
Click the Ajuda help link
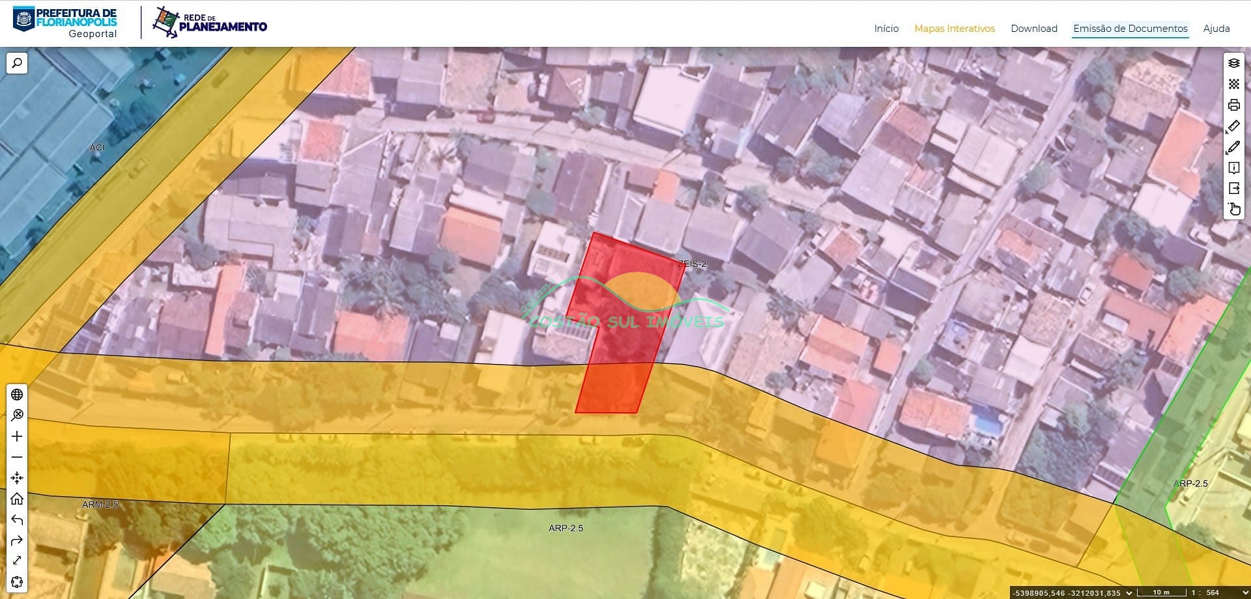(x=1216, y=29)
